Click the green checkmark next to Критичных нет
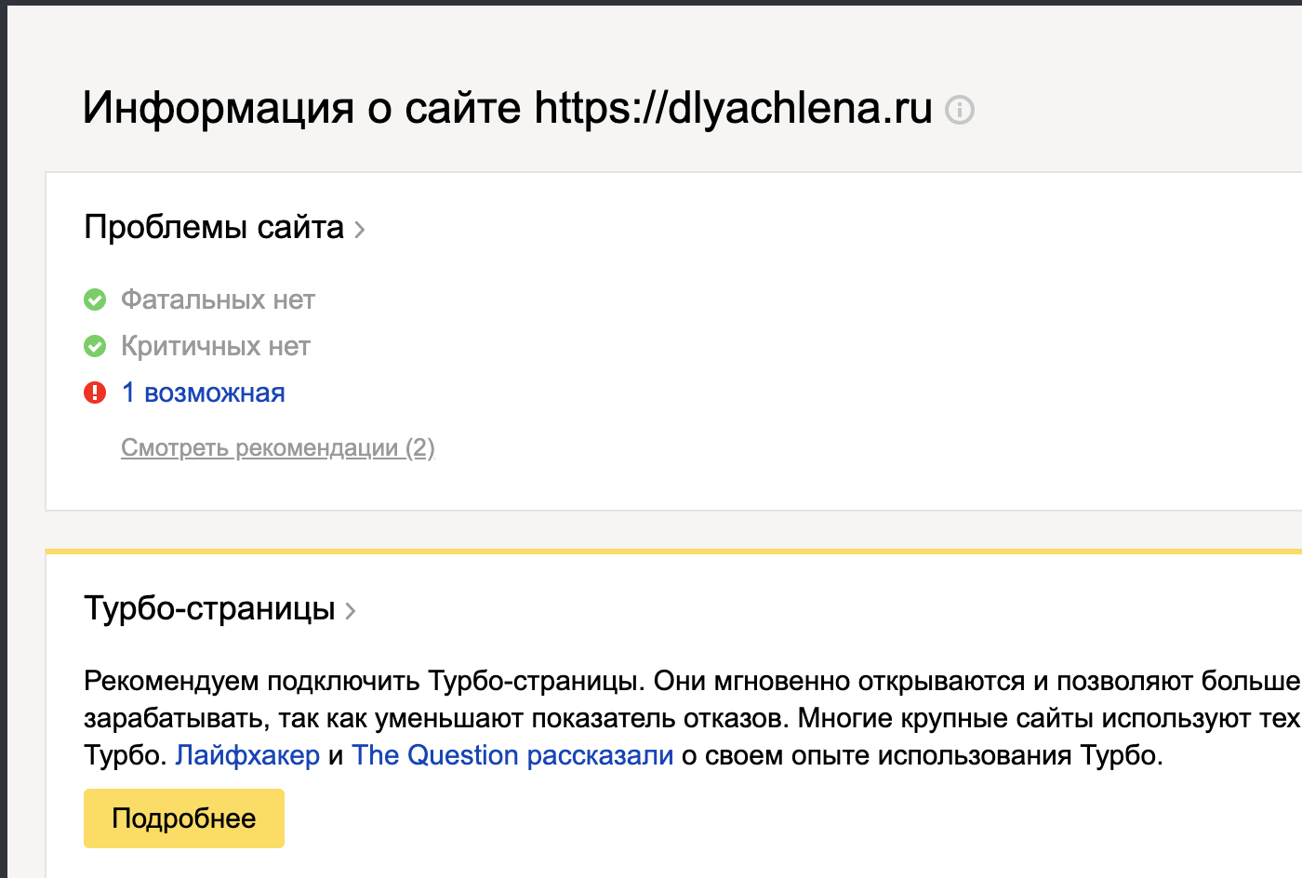The height and width of the screenshot is (878, 1302). point(95,346)
